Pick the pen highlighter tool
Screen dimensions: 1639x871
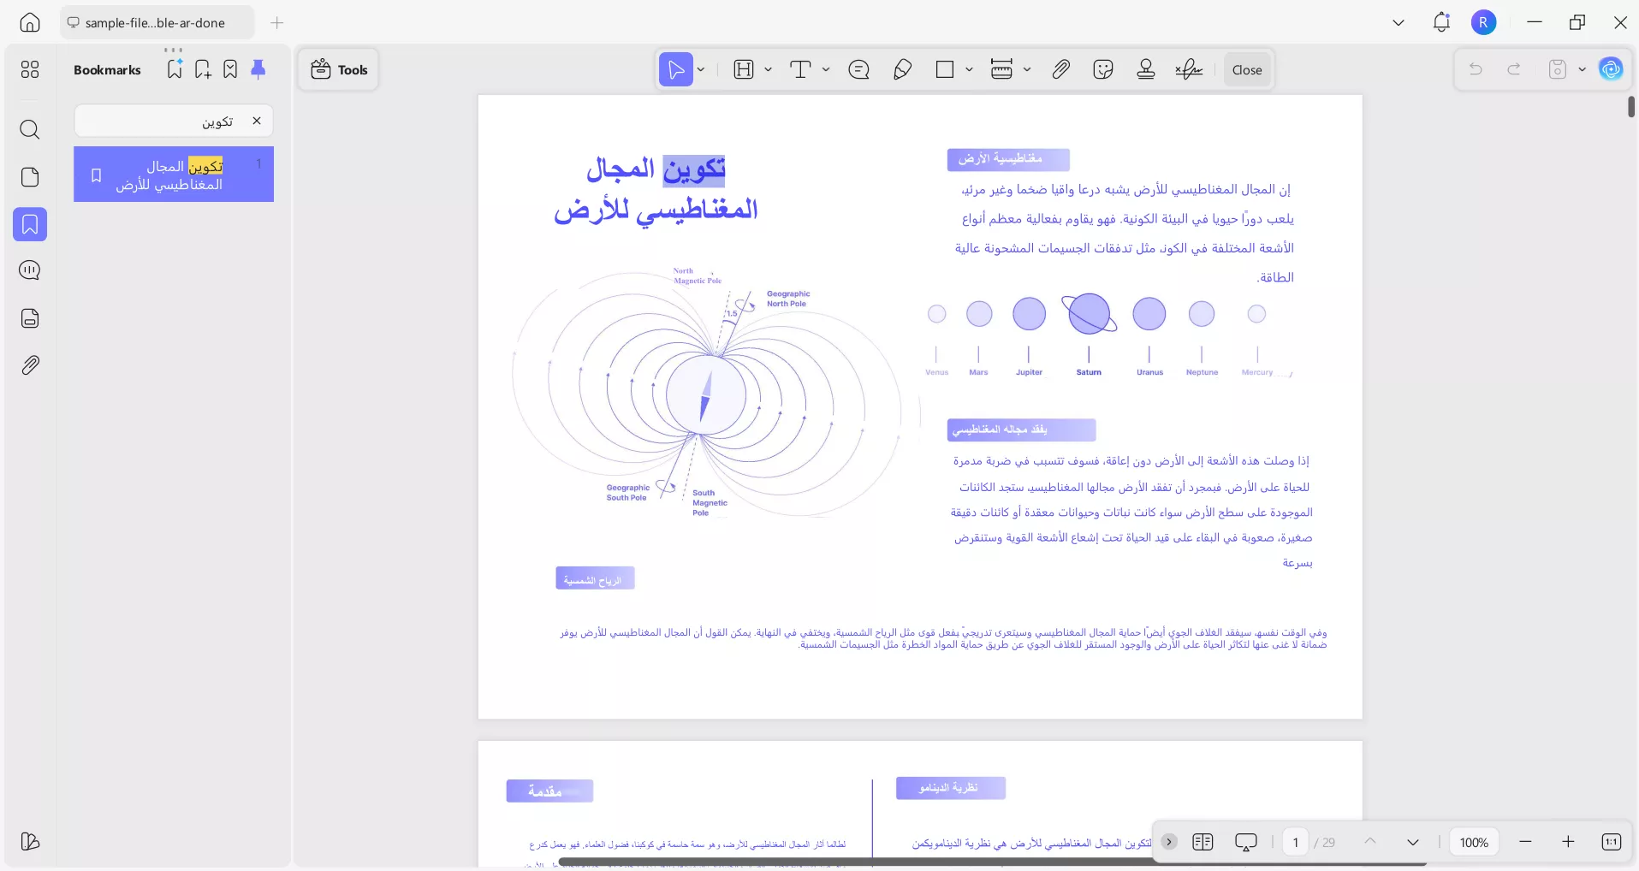[903, 69]
